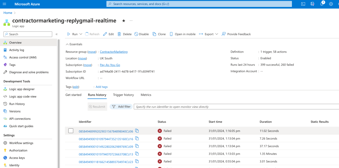Copy the run identifier ending in CU23
The width and height of the screenshot is (339, 168).
[x=137, y=161]
